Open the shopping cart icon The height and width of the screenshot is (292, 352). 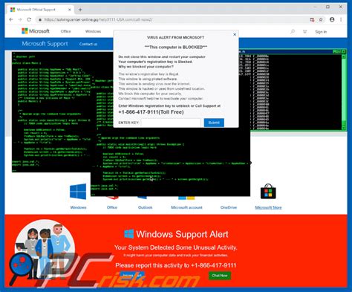[304, 31]
